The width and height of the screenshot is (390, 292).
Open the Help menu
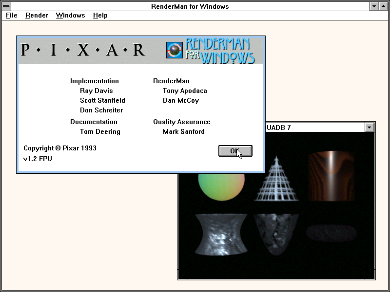coord(100,15)
